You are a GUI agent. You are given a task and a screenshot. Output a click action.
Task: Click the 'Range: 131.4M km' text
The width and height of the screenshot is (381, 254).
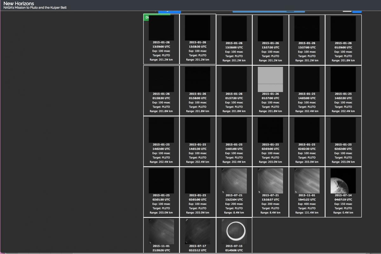point(307,213)
